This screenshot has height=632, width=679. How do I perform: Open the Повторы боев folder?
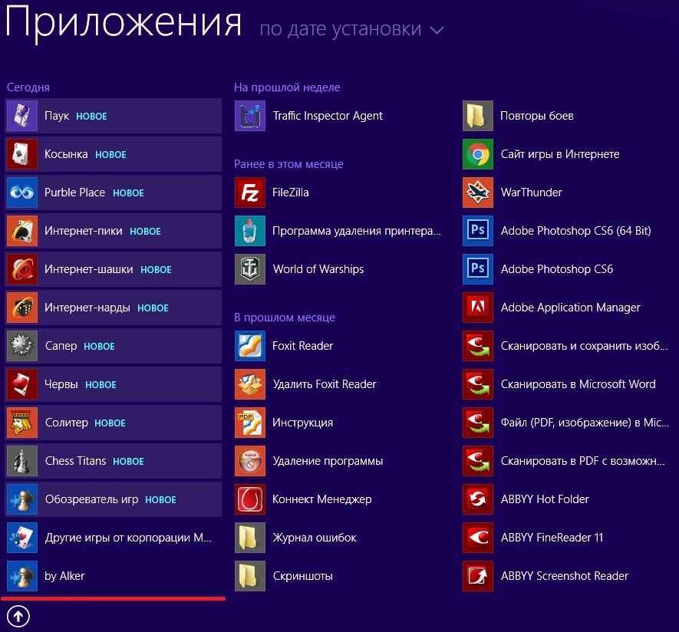click(536, 116)
